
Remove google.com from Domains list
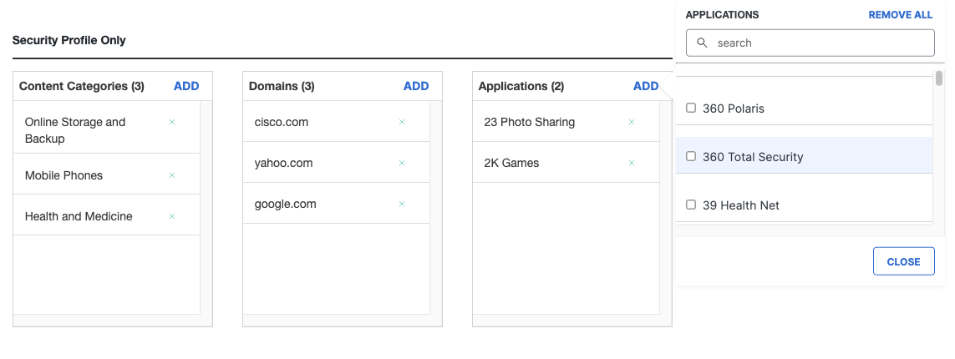point(401,204)
